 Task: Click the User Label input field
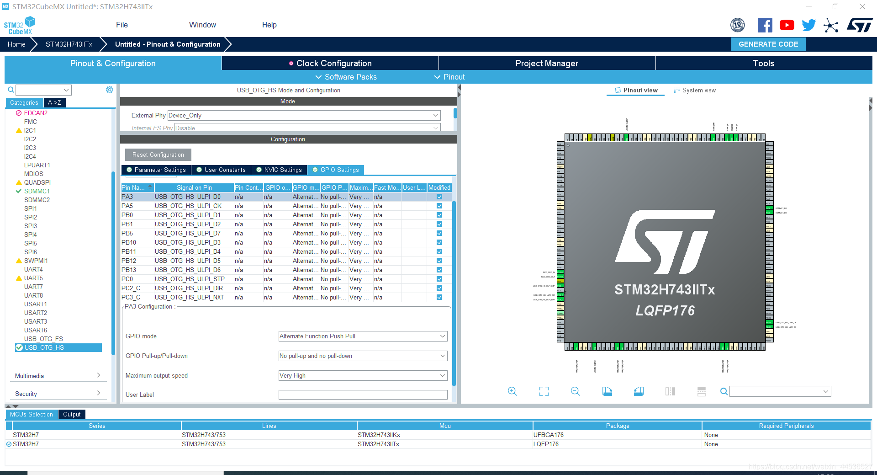click(363, 395)
